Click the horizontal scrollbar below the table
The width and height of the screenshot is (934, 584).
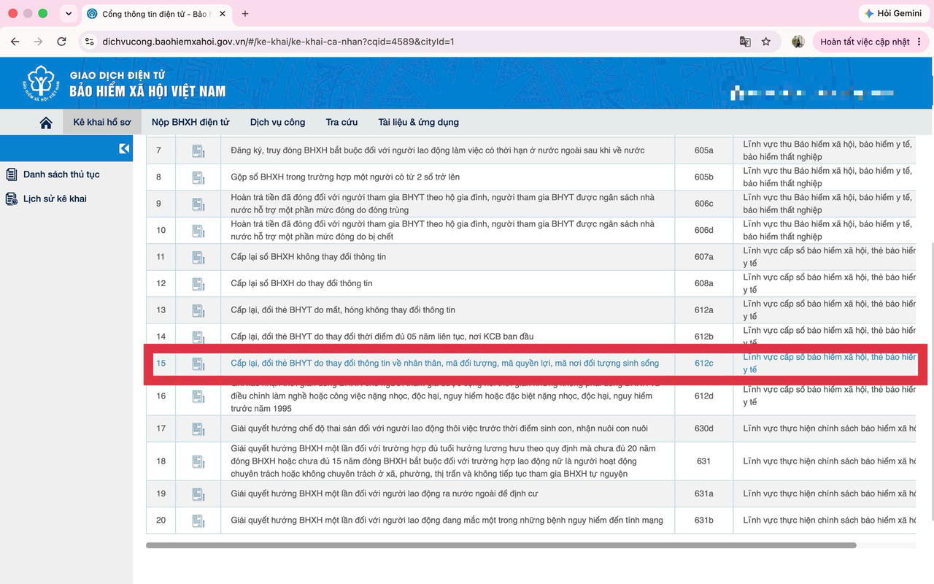point(501,545)
